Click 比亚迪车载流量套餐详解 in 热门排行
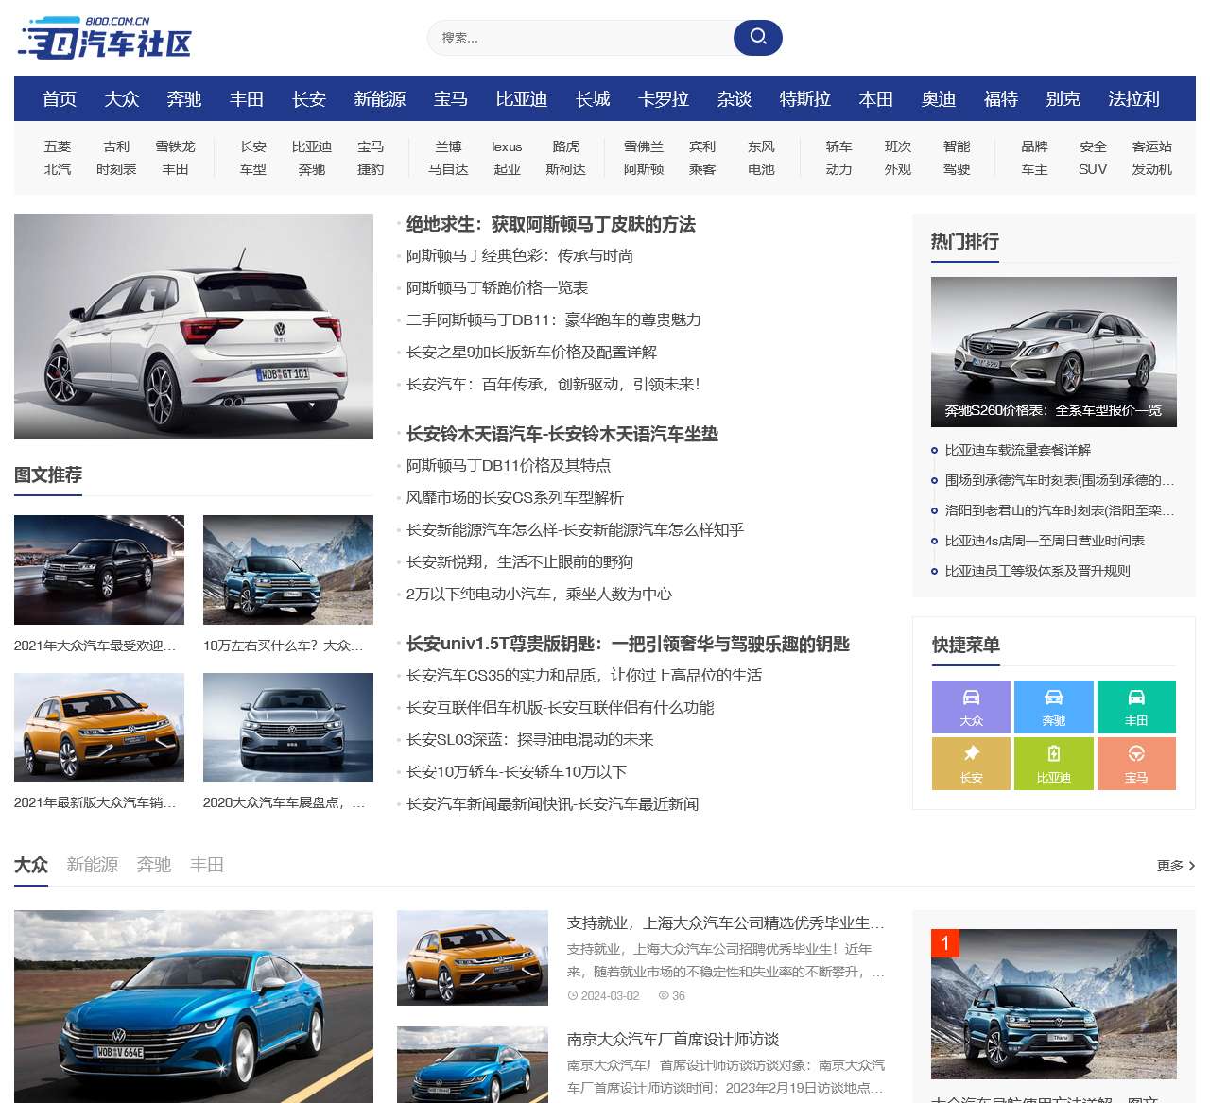This screenshot has width=1210, height=1103. (1018, 450)
